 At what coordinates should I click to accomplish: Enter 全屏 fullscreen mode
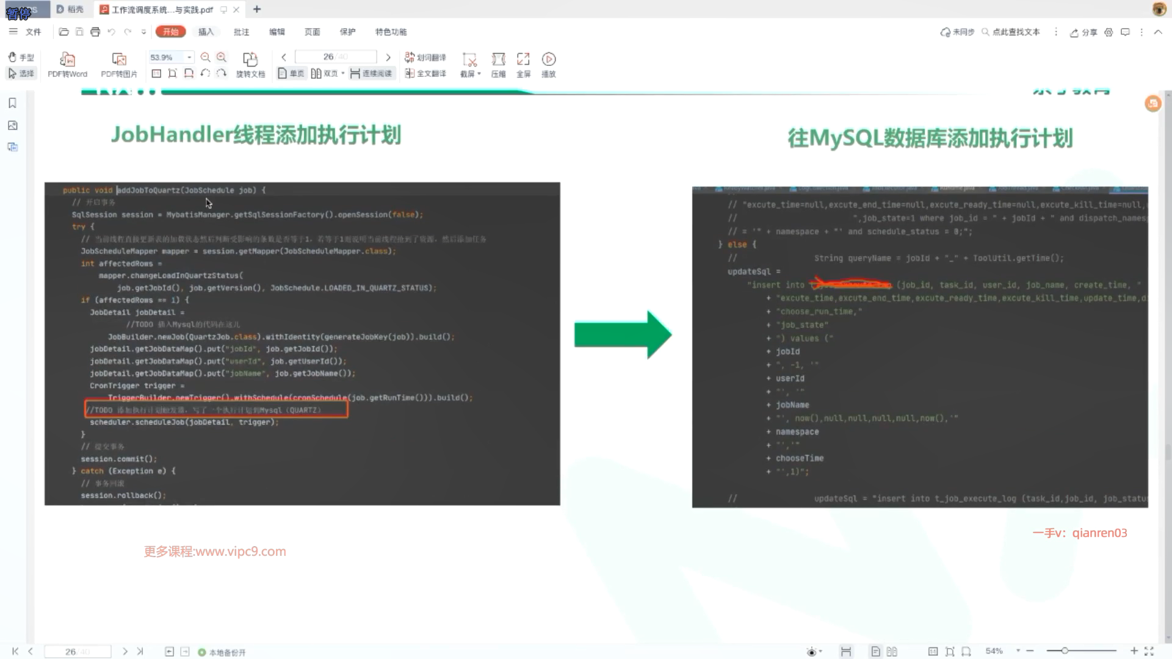tap(523, 59)
